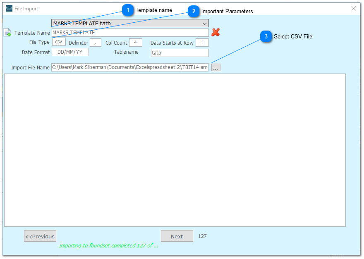The height and width of the screenshot is (259, 364).
Task: Open the MARKS TEMPLATE tatb dropdown
Action: pyautogui.click(x=204, y=23)
